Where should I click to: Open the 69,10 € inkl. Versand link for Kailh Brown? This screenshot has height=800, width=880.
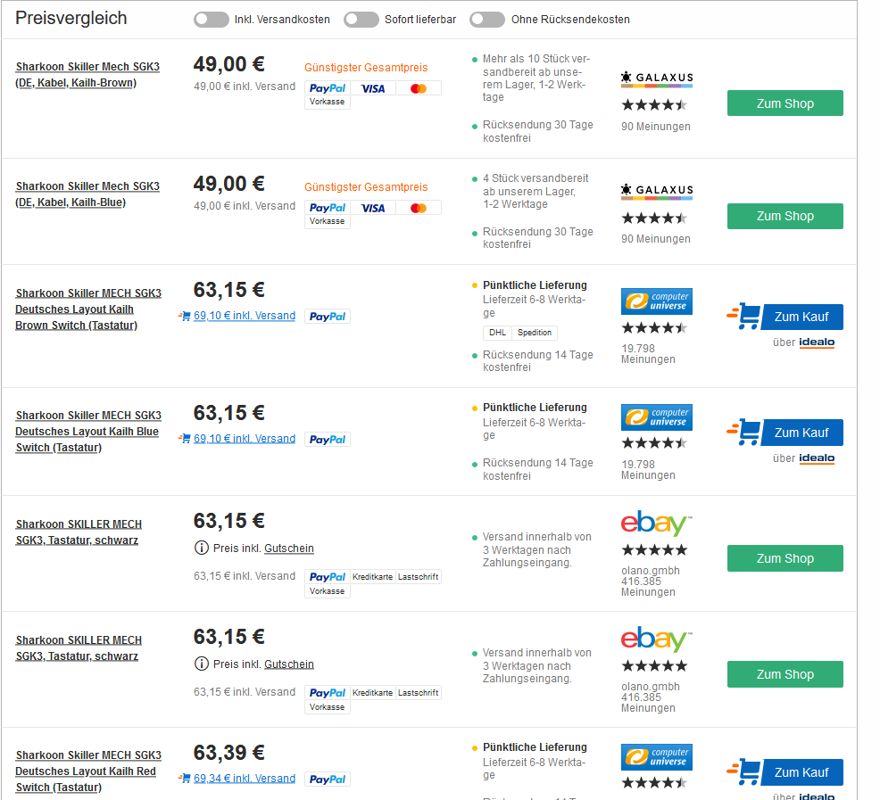pos(244,316)
